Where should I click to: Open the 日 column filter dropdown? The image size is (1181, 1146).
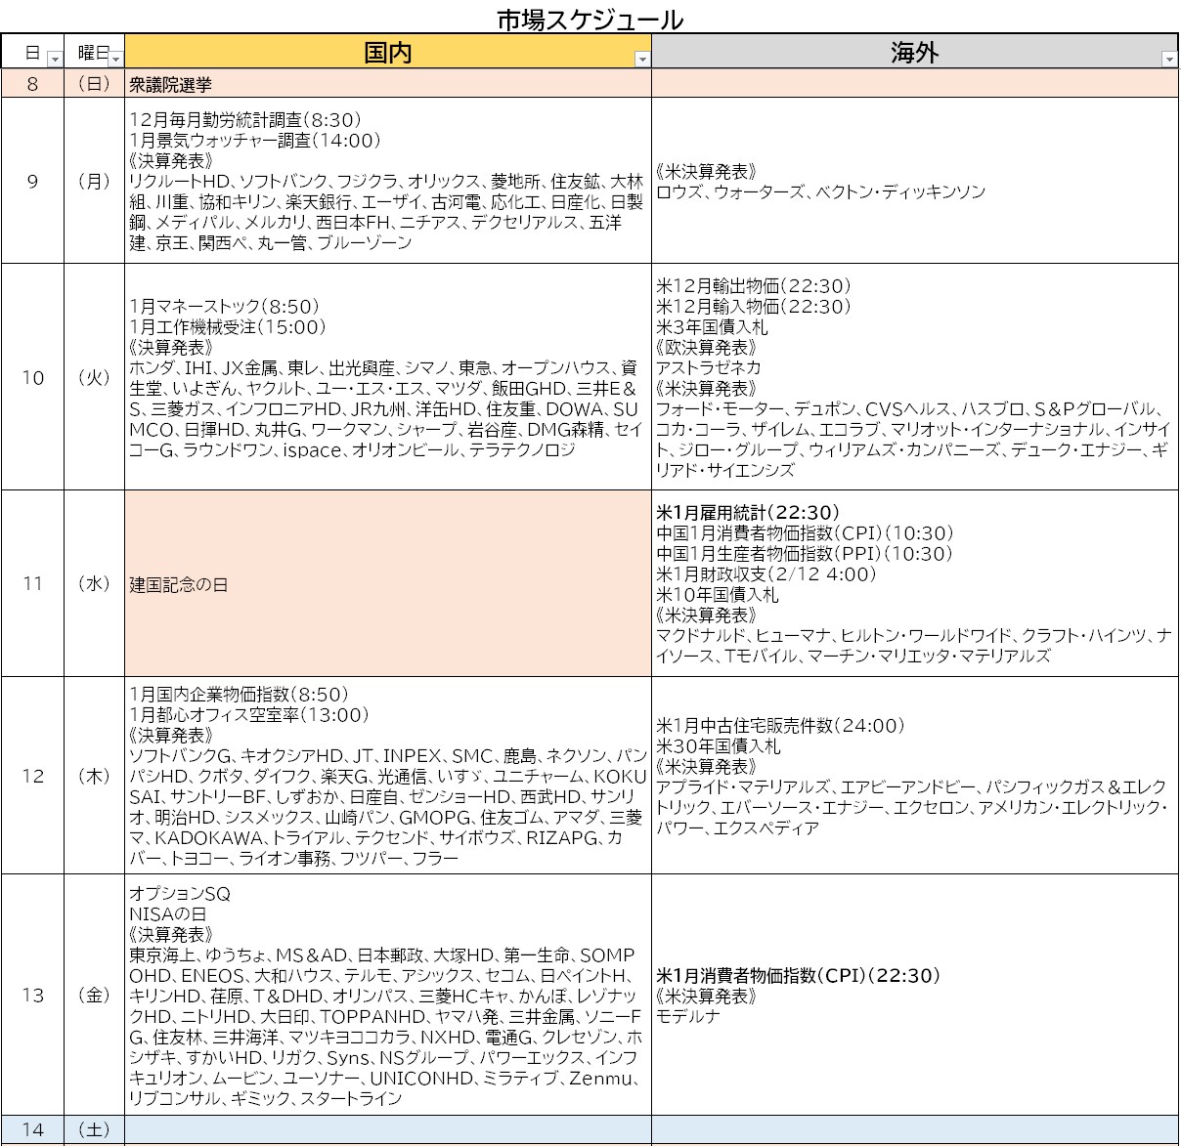pyautogui.click(x=55, y=60)
